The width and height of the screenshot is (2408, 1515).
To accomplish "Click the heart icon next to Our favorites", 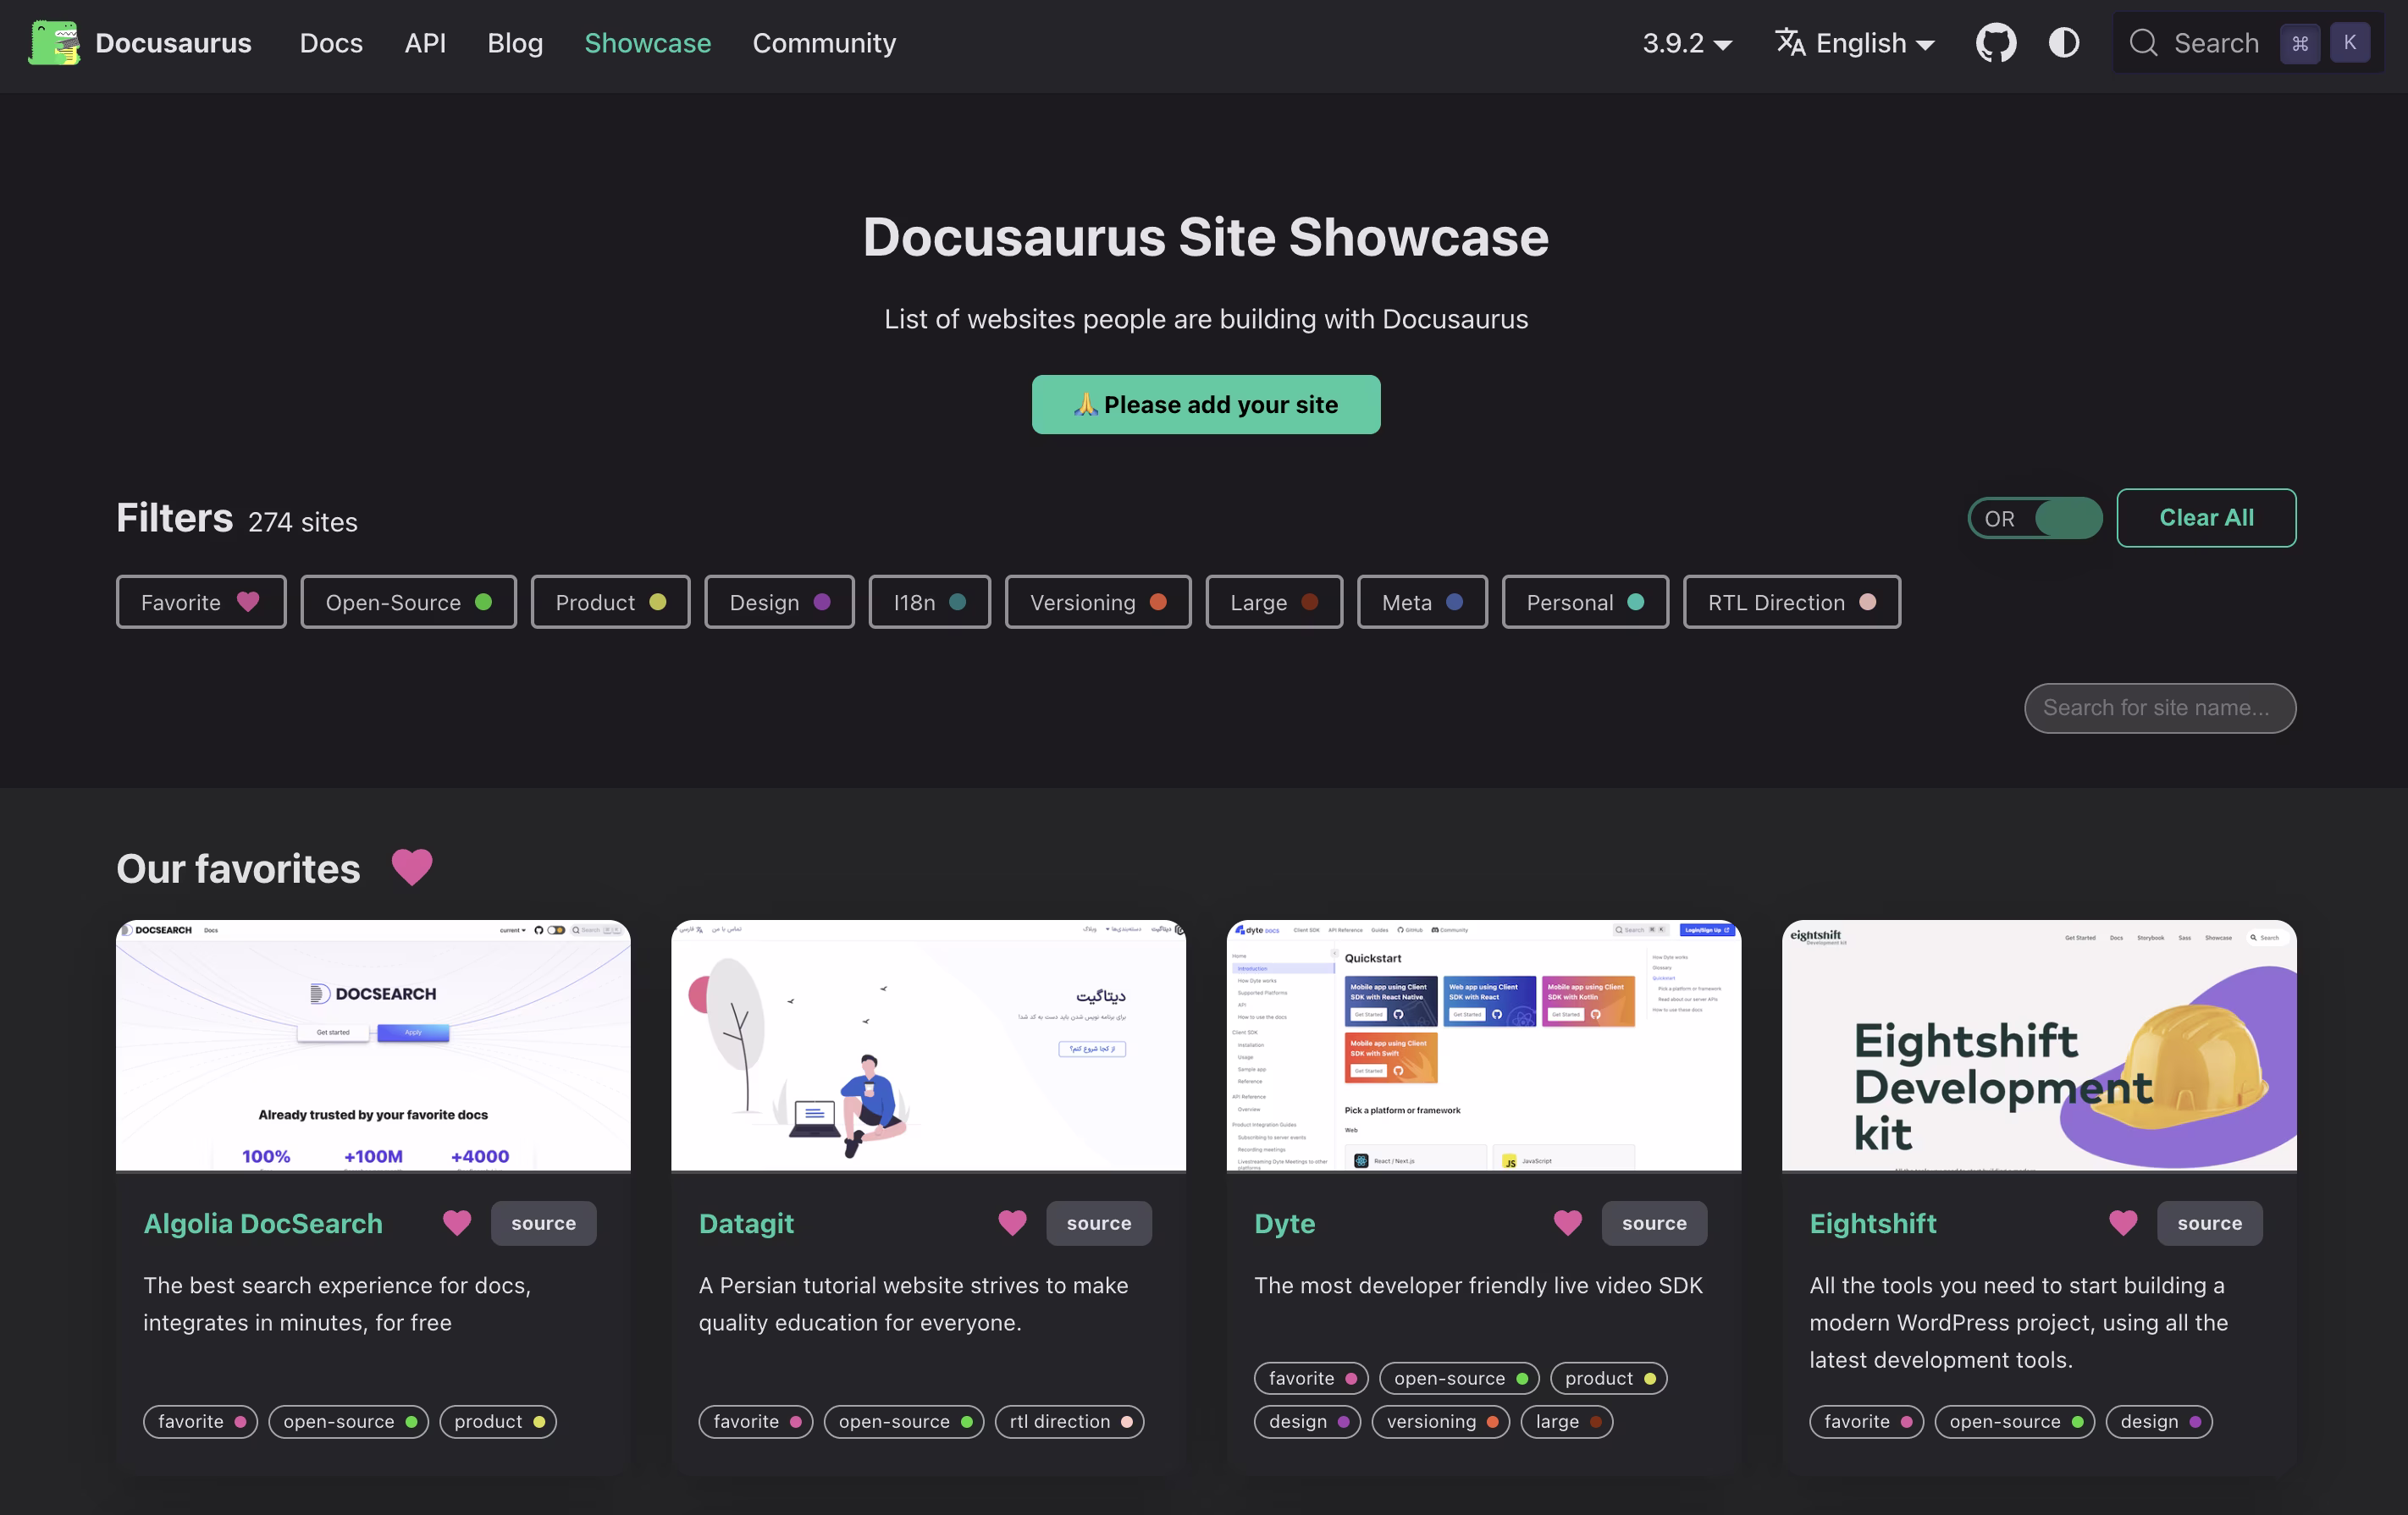I will pos(412,867).
